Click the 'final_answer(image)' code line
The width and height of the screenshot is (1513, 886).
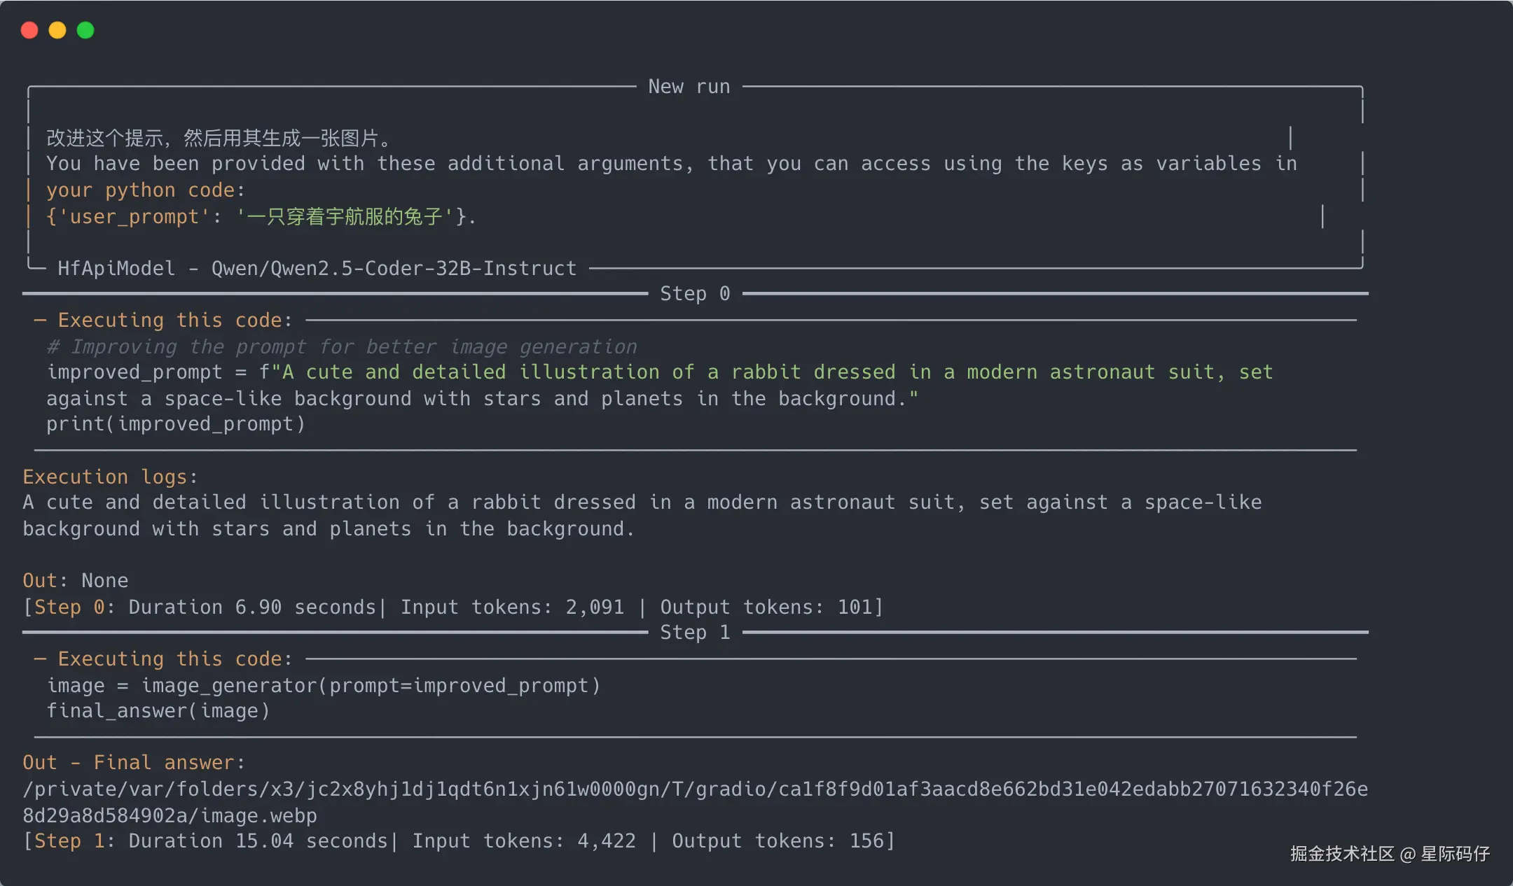[158, 711]
